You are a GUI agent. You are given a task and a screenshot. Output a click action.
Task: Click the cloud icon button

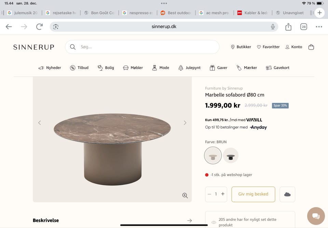click(x=287, y=194)
